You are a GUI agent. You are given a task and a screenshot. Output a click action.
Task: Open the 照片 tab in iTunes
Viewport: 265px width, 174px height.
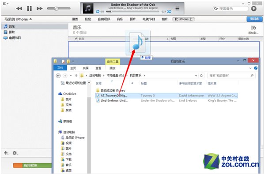(x=164, y=19)
